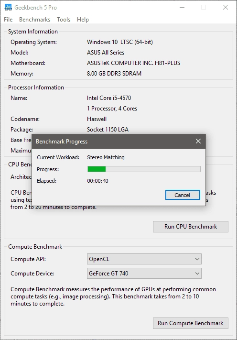
Task: Click the Compute Benchmark description paragraph
Action: (113, 296)
